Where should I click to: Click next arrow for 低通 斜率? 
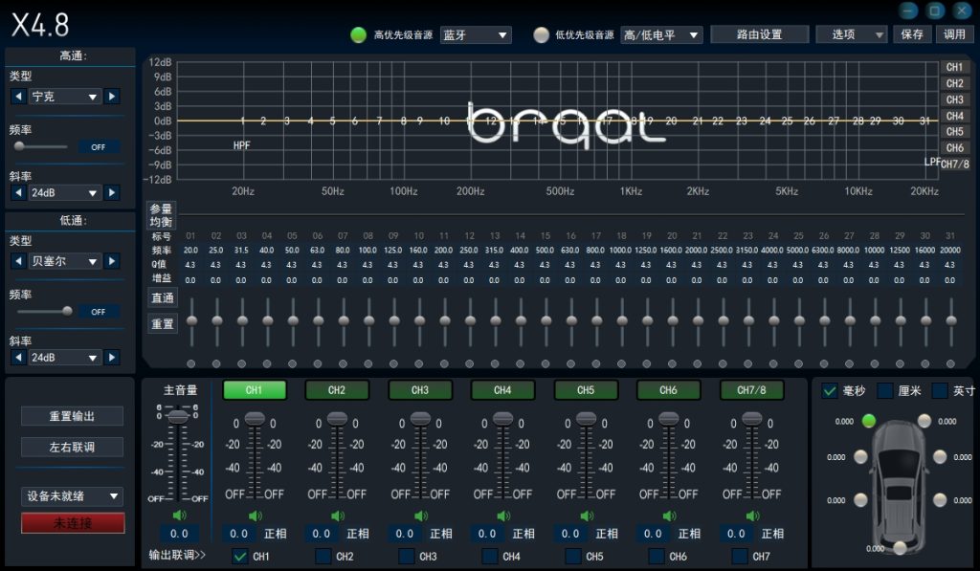click(112, 358)
